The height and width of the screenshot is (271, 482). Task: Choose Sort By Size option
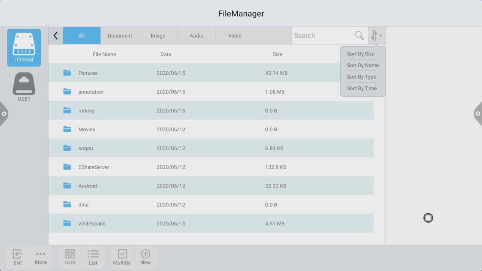(x=360, y=54)
